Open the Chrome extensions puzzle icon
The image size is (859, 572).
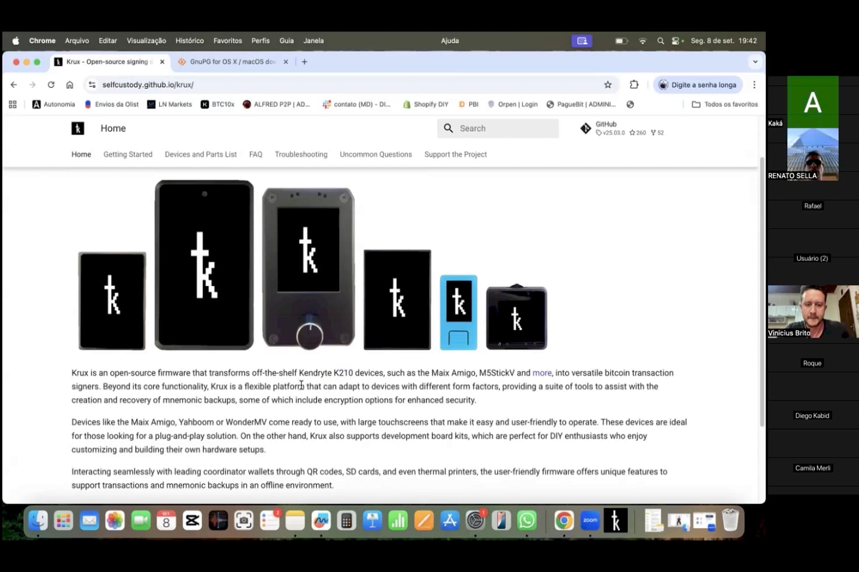634,84
